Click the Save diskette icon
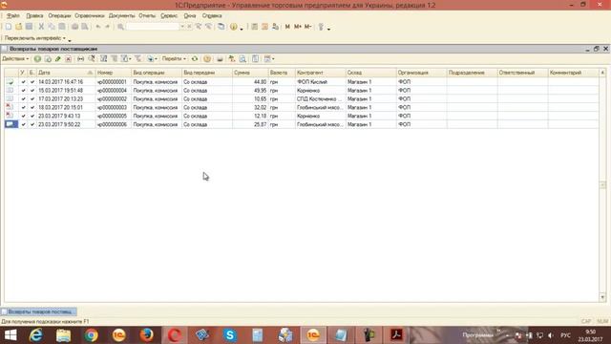This screenshot has width=611, height=344. point(29,27)
